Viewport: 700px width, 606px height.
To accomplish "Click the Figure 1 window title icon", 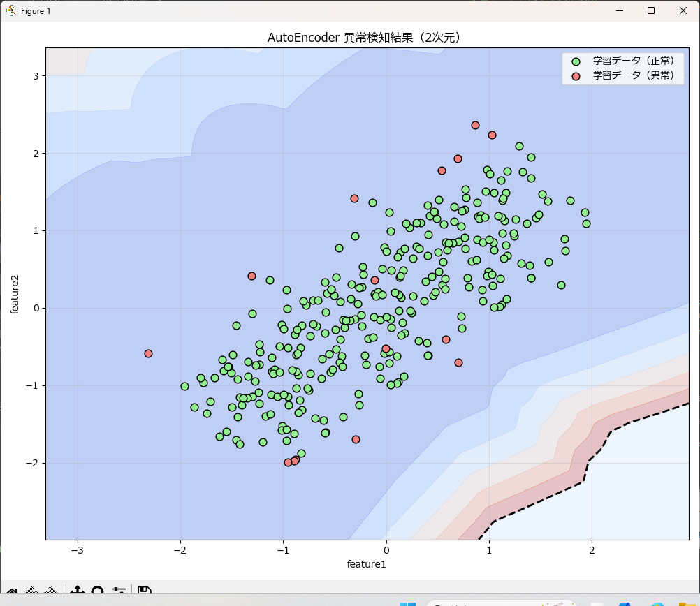I will 11,11.
